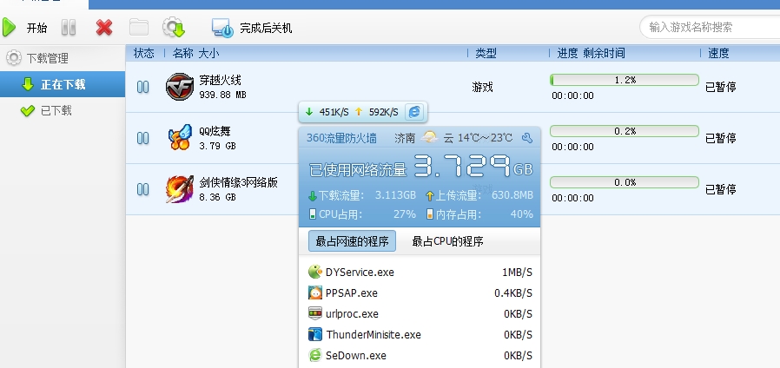Click the 已使用网络流量 3.729 GB readout
This screenshot has height=368, width=780.
tap(421, 167)
